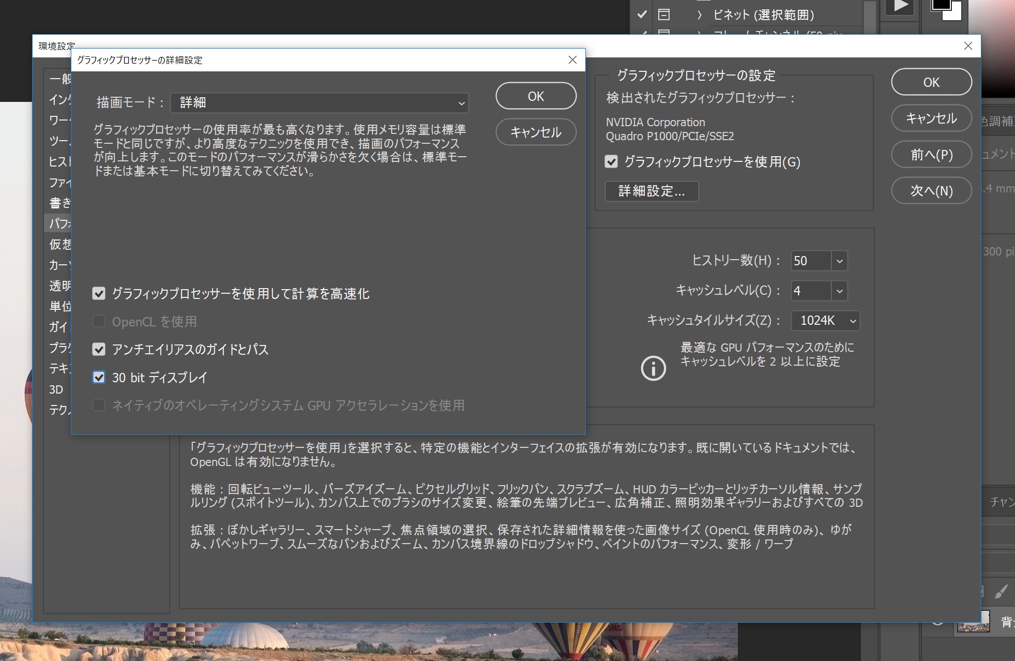Image resolution: width=1015 pixels, height=661 pixels.
Task: Uncheck グラフィックプロセッサーを使用して計算を高速化
Action: pos(99,294)
